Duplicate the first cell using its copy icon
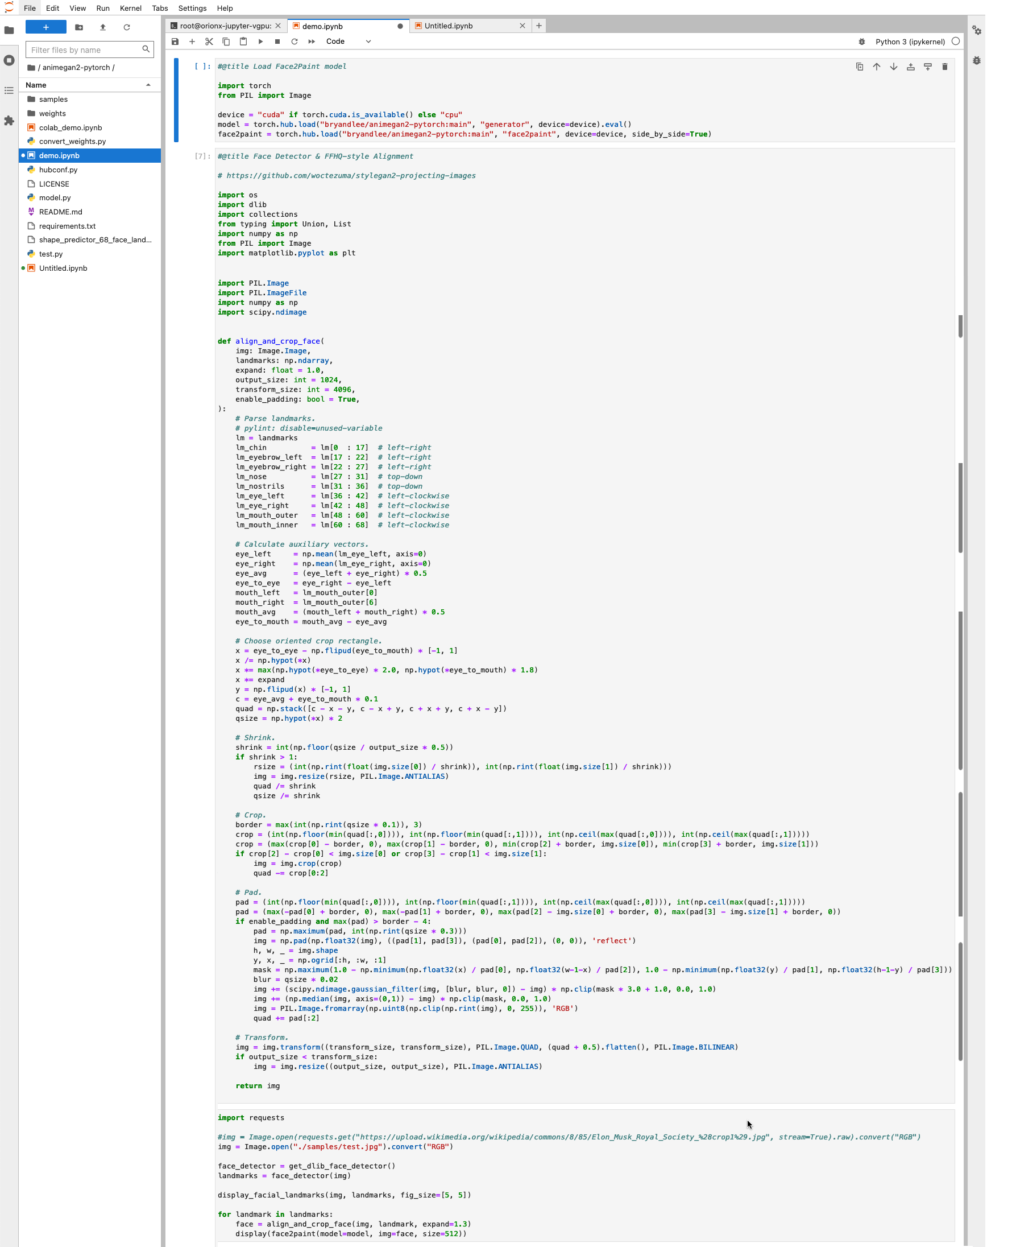 (859, 67)
